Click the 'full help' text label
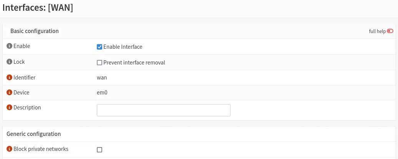398x159 pixels. pos(377,31)
